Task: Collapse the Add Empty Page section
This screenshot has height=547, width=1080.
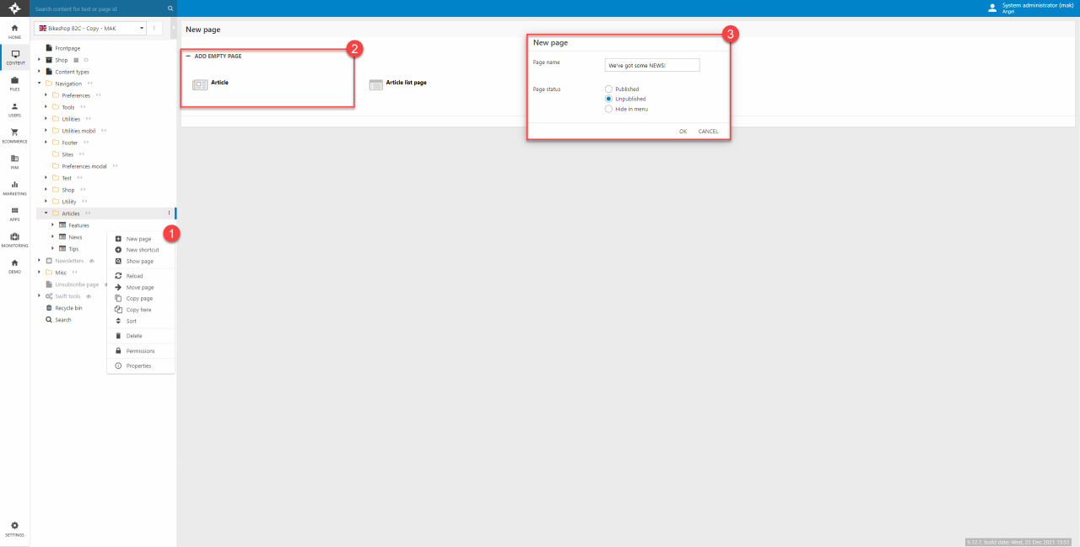Action: pyautogui.click(x=188, y=56)
